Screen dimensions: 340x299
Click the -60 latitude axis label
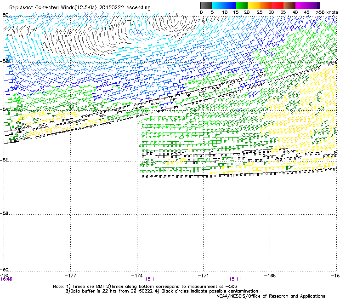pos(4,270)
